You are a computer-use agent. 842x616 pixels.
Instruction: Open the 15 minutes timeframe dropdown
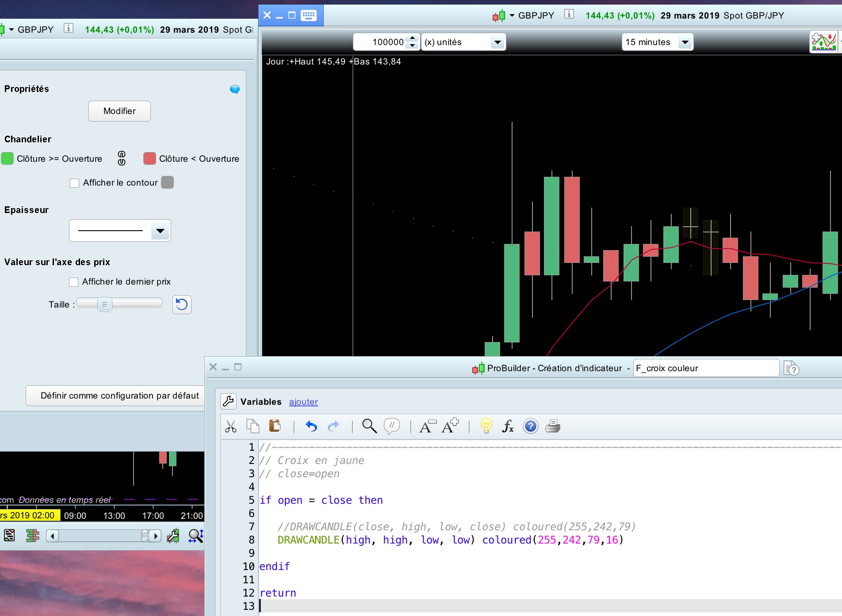(x=685, y=42)
